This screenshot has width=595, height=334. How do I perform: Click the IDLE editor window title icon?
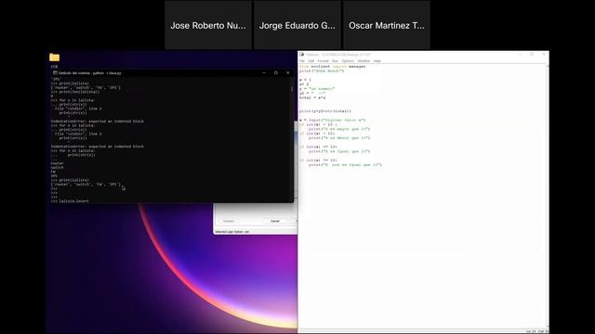[301, 55]
